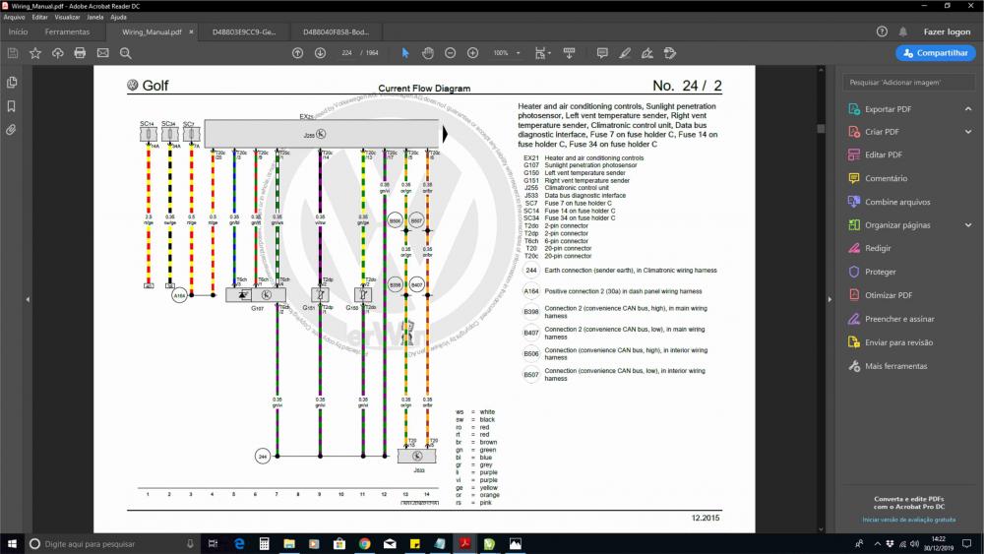
Task: Open the Combine arquivos tool
Action: (x=896, y=202)
